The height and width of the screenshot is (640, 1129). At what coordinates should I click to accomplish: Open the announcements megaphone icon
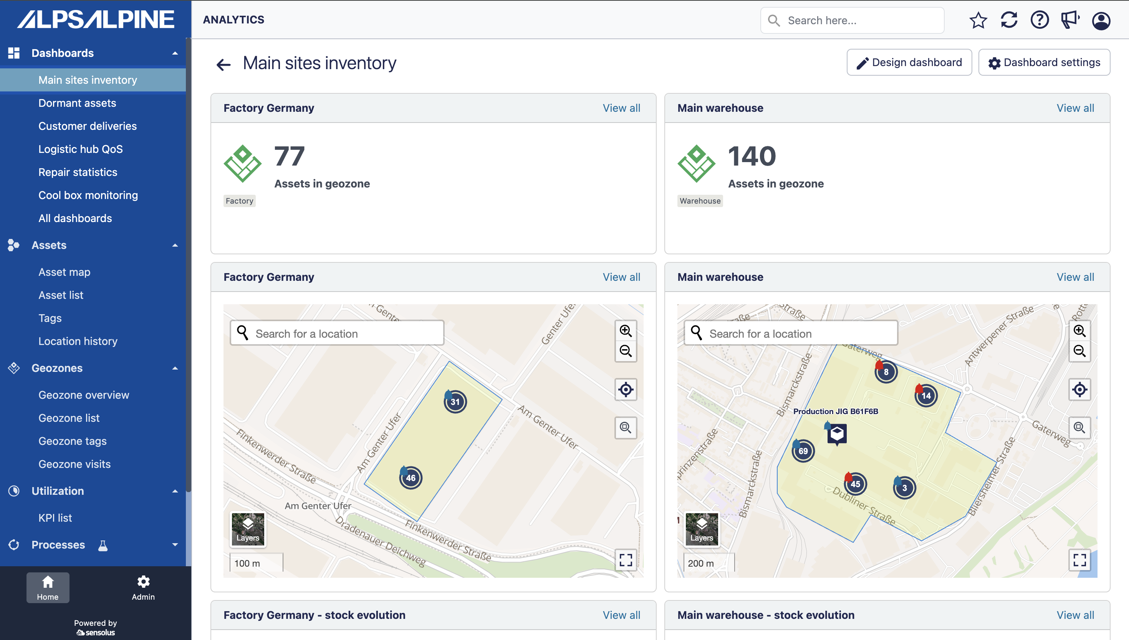(1070, 20)
